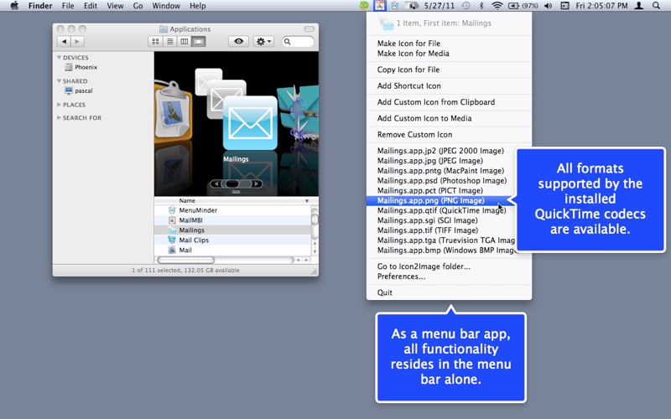Open the File menu

[68, 6]
